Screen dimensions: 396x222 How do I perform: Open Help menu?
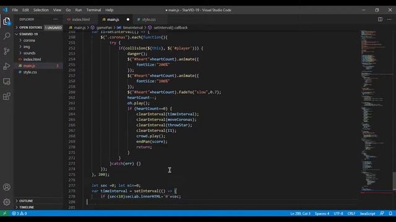(110, 10)
